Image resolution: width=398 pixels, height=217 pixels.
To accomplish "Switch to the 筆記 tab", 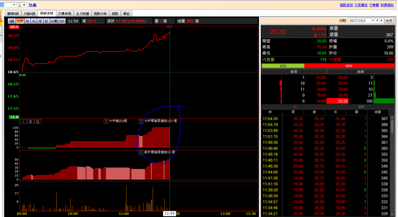I will click(x=126, y=14).
